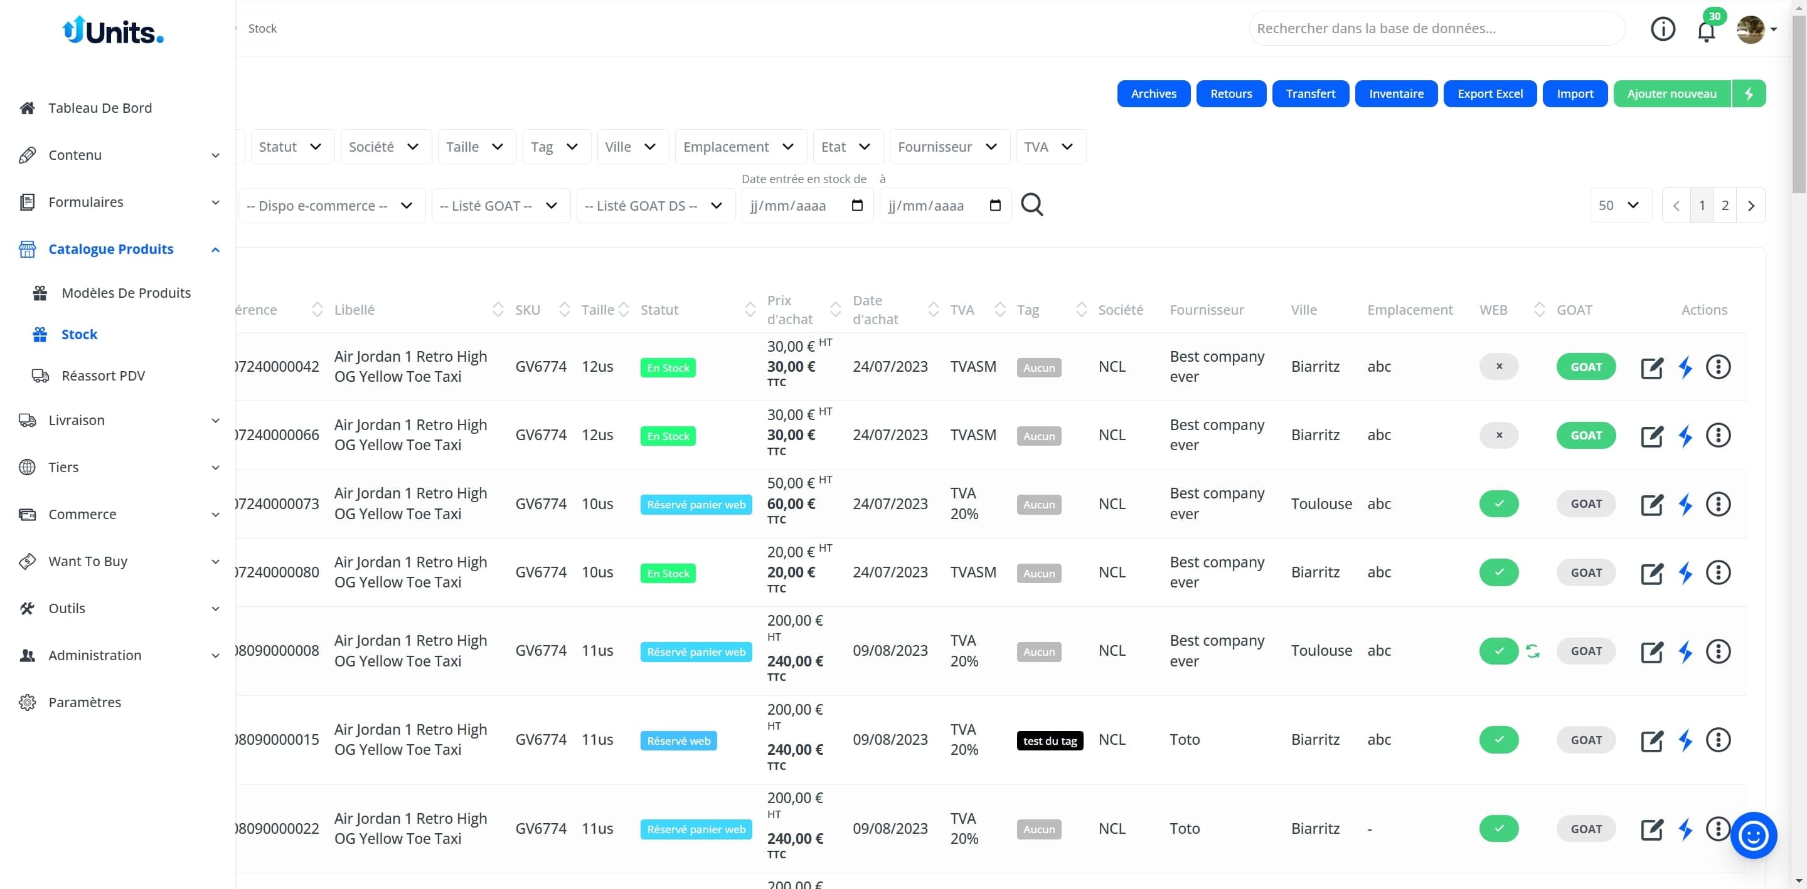Go to page 2 of results
Screen dimensions: 1807x889
tap(1725, 206)
